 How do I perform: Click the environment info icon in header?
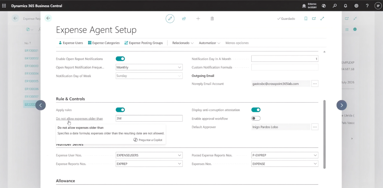304,6
